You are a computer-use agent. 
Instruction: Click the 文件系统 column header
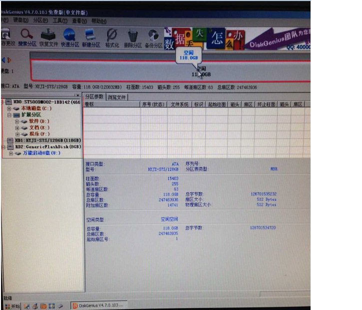click(x=179, y=104)
